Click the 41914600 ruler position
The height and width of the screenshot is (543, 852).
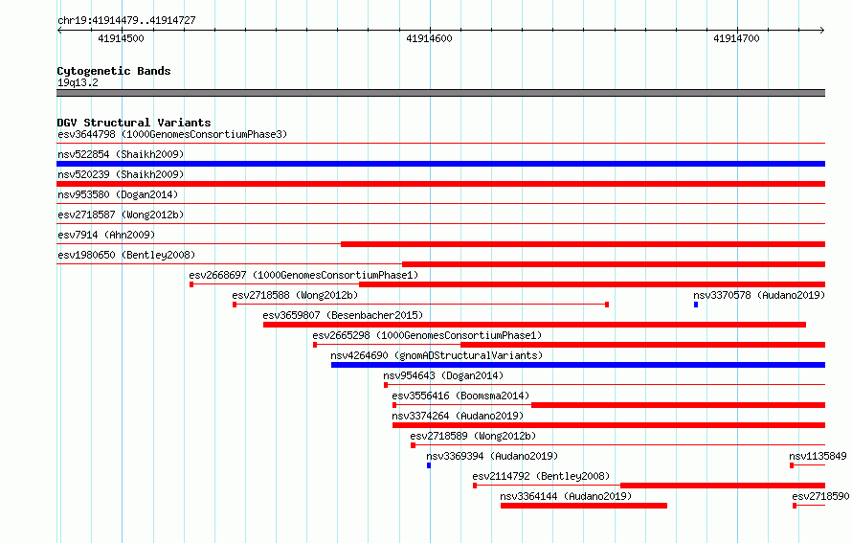point(429,38)
